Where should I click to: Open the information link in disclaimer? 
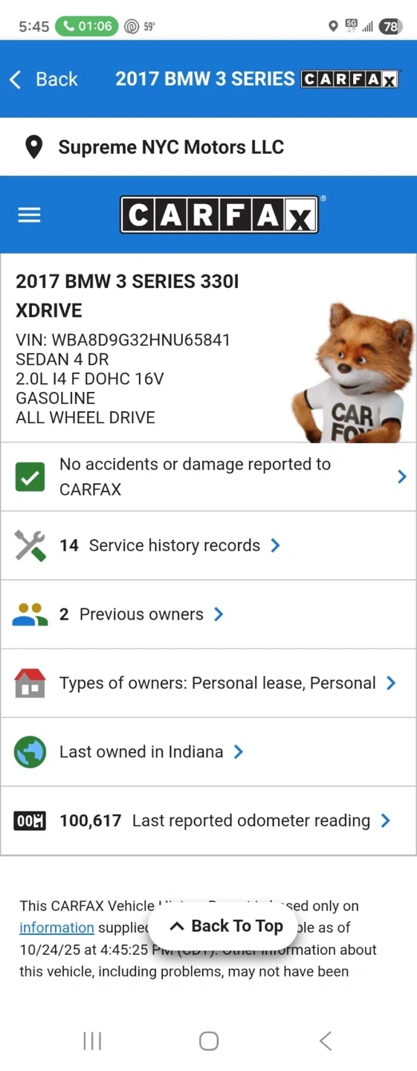(x=56, y=927)
